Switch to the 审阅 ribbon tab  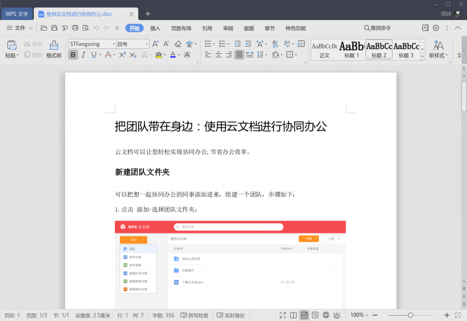point(228,28)
